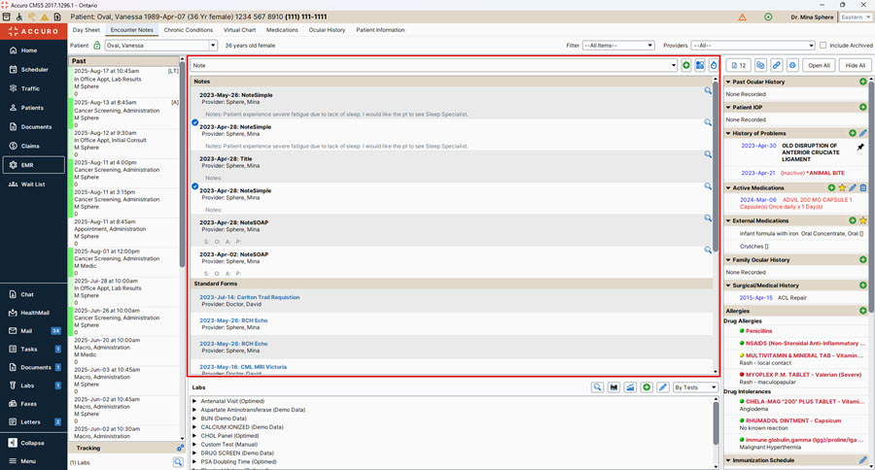
Task: Enable the Include Archived checkbox
Action: (x=823, y=46)
